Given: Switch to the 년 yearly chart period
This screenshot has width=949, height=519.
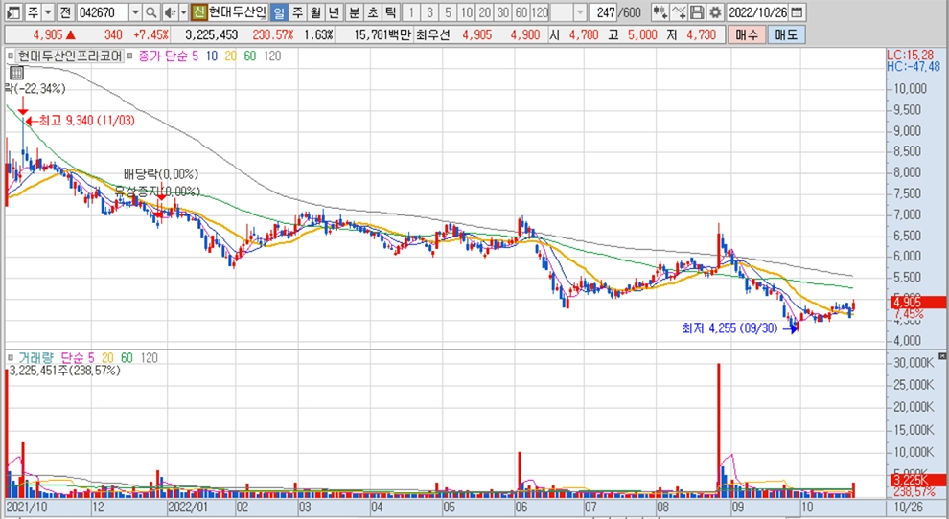Looking at the screenshot, I should point(334,12).
